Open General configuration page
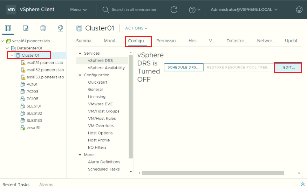The image size is (307, 188). pos(95,90)
